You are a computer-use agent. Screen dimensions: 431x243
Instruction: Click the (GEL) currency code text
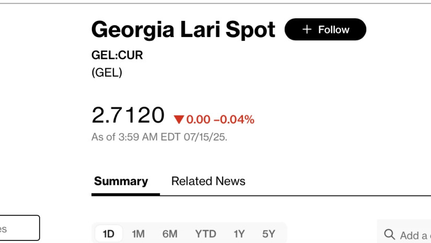(x=107, y=73)
